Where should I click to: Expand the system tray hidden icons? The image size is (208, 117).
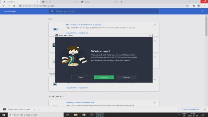pyautogui.click(x=179, y=115)
